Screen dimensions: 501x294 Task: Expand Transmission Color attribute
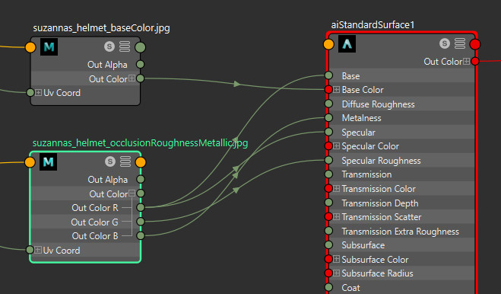337,189
